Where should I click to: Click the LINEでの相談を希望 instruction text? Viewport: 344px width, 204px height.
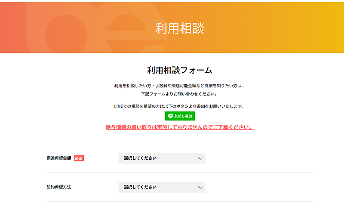pos(180,106)
